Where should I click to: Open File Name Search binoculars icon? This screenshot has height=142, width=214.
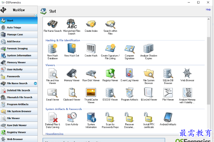52,24
